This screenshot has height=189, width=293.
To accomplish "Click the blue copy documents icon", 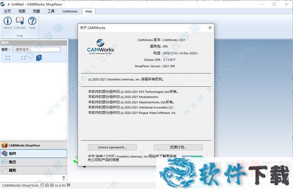I will [x=39, y=58].
